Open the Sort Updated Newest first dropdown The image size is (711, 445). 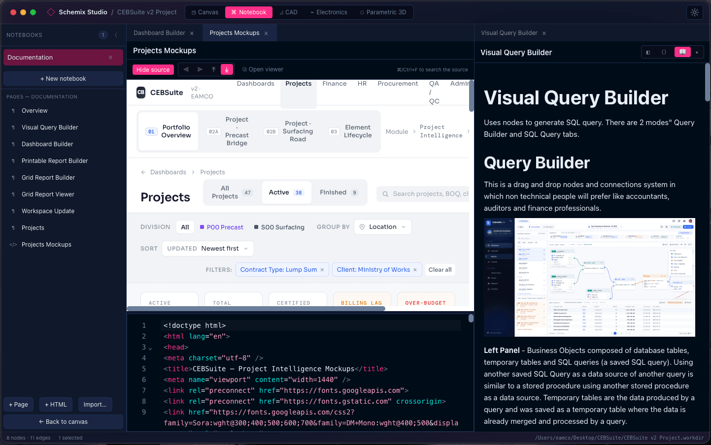coord(208,249)
